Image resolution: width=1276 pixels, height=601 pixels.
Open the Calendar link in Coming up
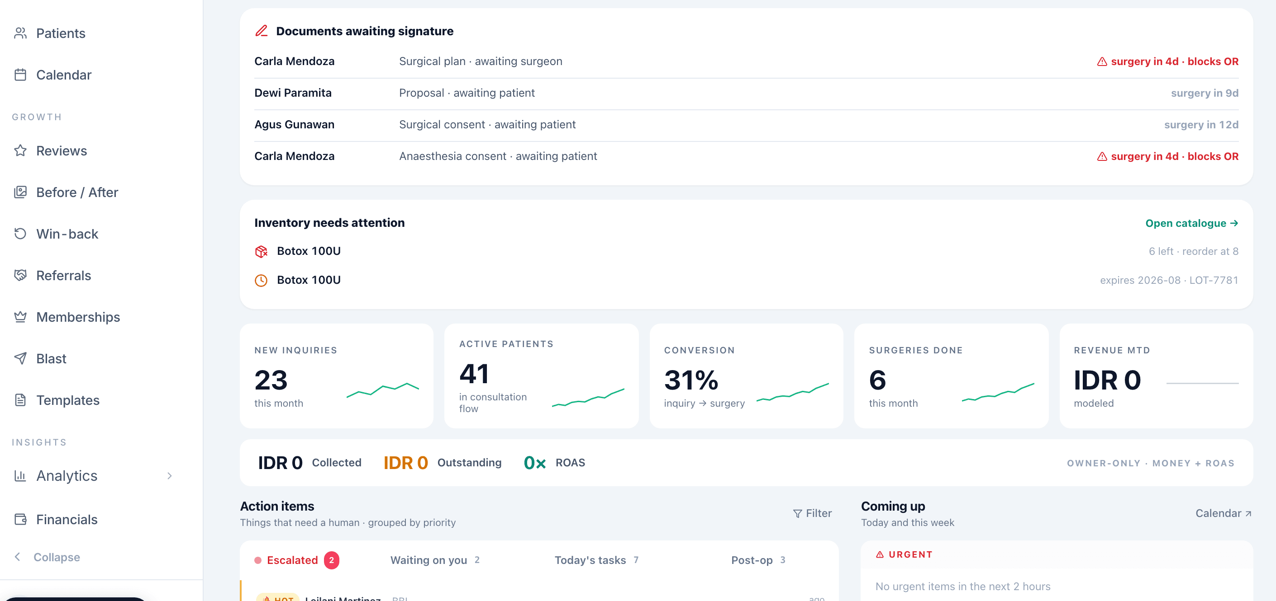pyautogui.click(x=1224, y=513)
